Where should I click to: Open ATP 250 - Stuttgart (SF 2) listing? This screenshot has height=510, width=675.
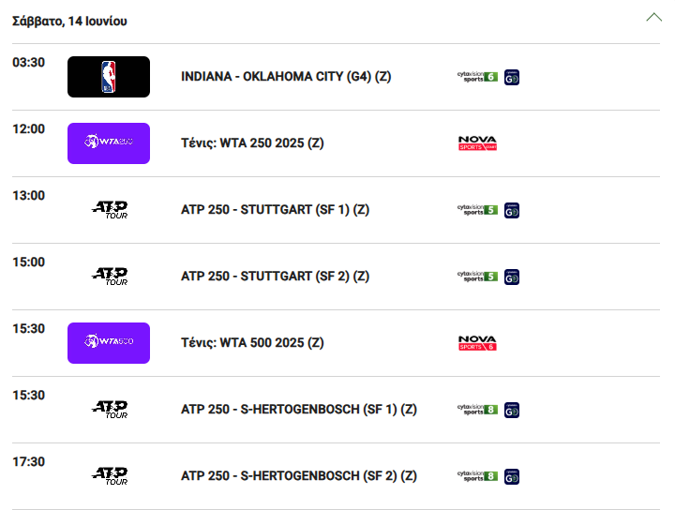pos(275,277)
